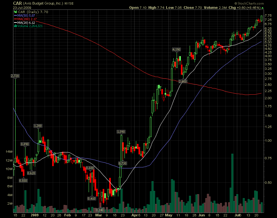The height and width of the screenshot is (218, 277).
Task: Click the Mar month label on the date axis
Action: click(x=98, y=215)
